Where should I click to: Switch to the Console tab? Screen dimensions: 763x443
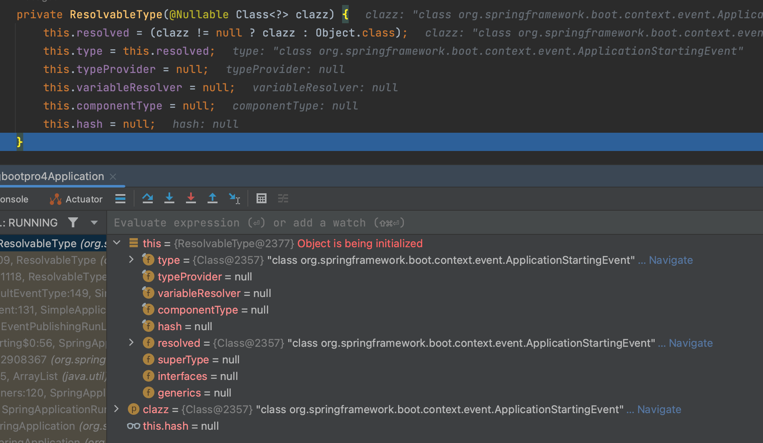pyautogui.click(x=14, y=200)
